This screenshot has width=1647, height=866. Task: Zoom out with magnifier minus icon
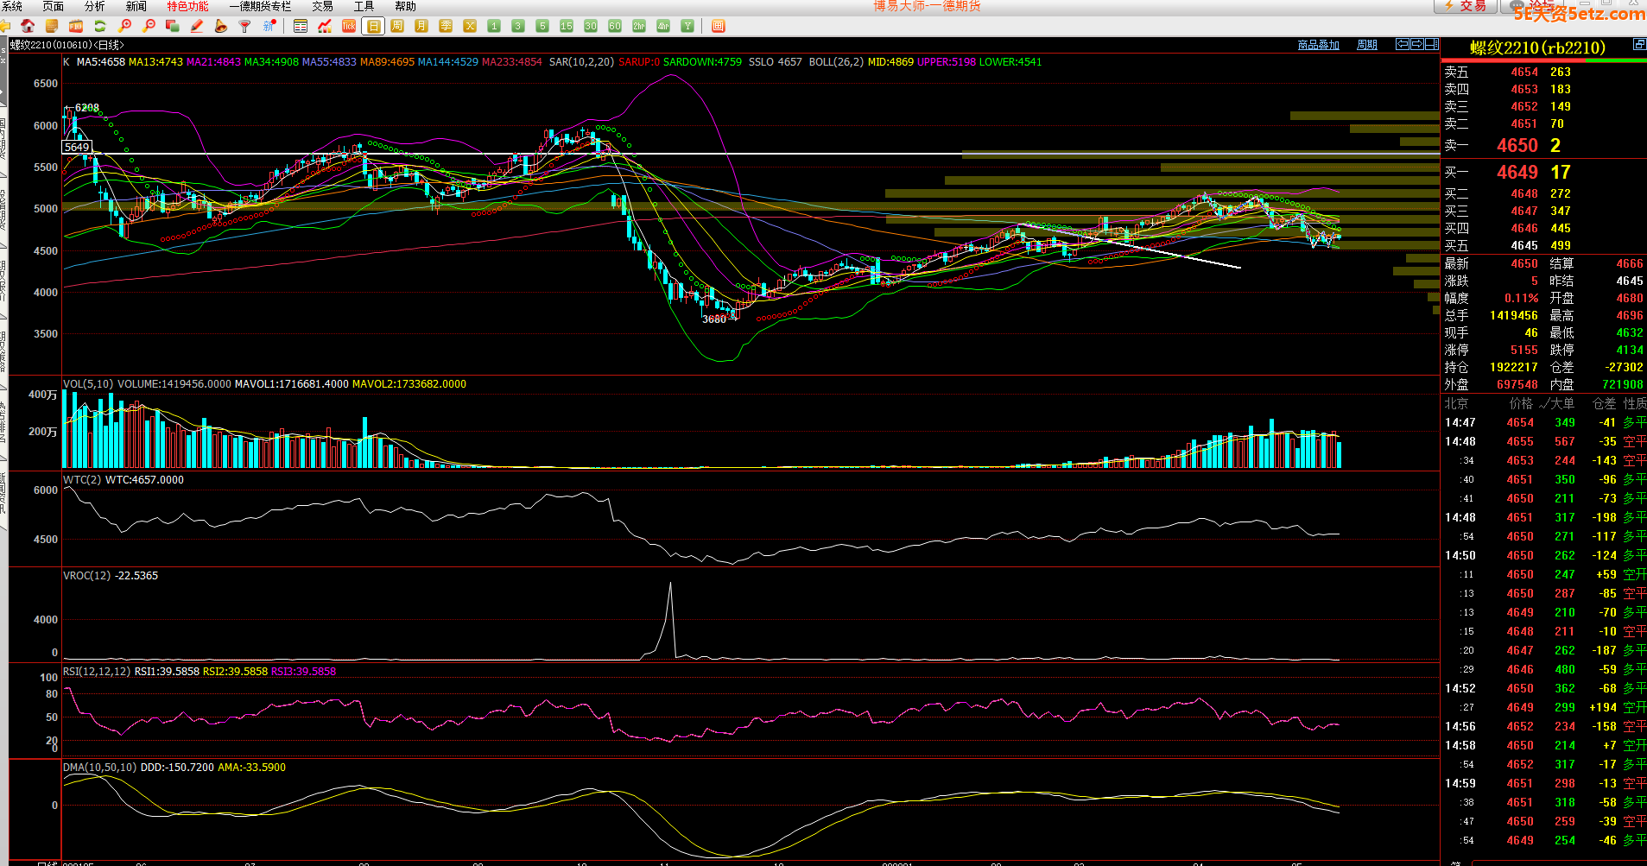coord(149,26)
